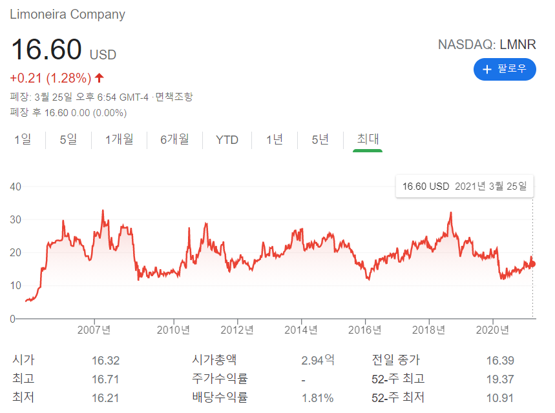This screenshot has width=555, height=413.
Task: Click the 2010년 axis label
Action: pyautogui.click(x=173, y=330)
